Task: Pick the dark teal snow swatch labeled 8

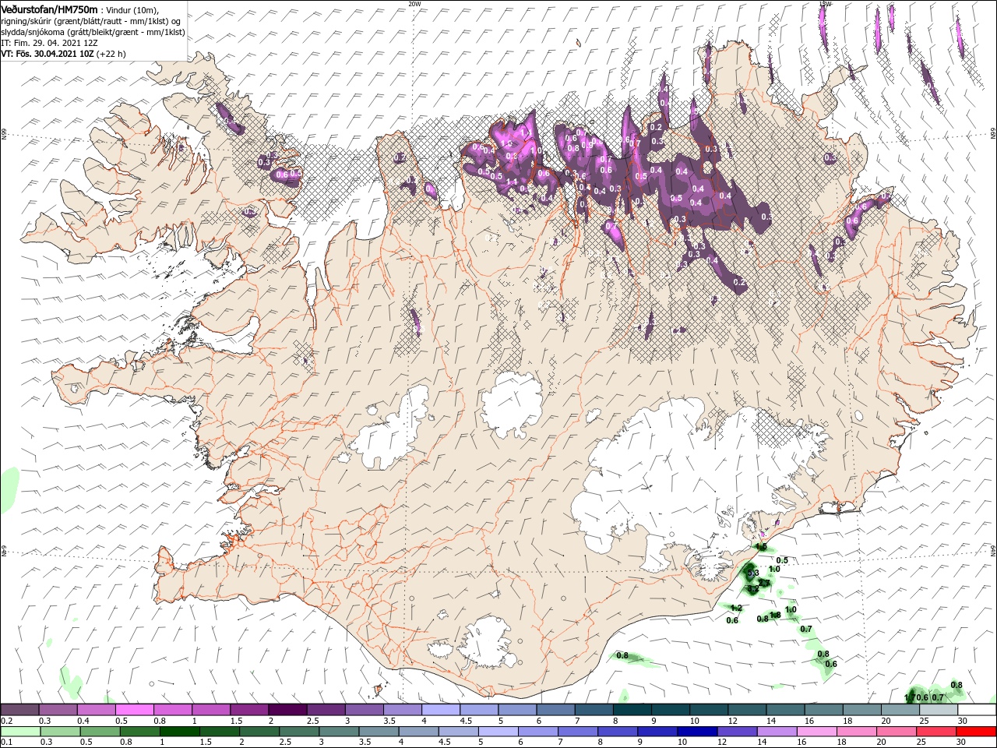Action: (632, 710)
